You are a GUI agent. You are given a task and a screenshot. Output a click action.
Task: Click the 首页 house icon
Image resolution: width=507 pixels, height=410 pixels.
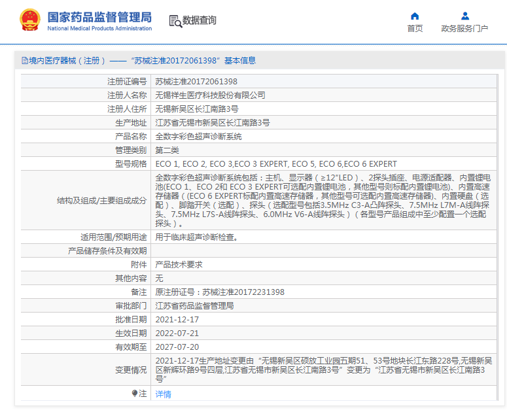415,16
